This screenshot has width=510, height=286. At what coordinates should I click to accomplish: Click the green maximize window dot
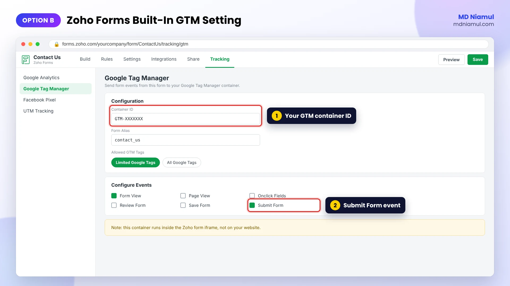(x=38, y=44)
